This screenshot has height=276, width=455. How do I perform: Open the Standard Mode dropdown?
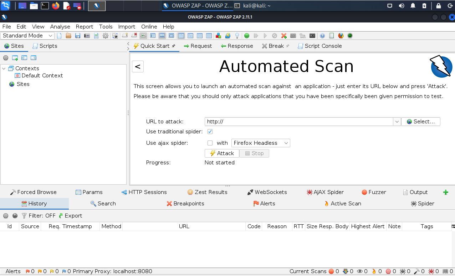coord(27,36)
